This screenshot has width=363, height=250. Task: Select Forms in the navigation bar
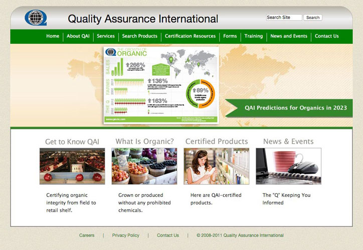point(230,36)
